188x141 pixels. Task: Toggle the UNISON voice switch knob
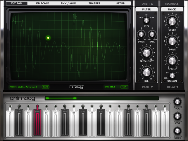click(x=172, y=75)
